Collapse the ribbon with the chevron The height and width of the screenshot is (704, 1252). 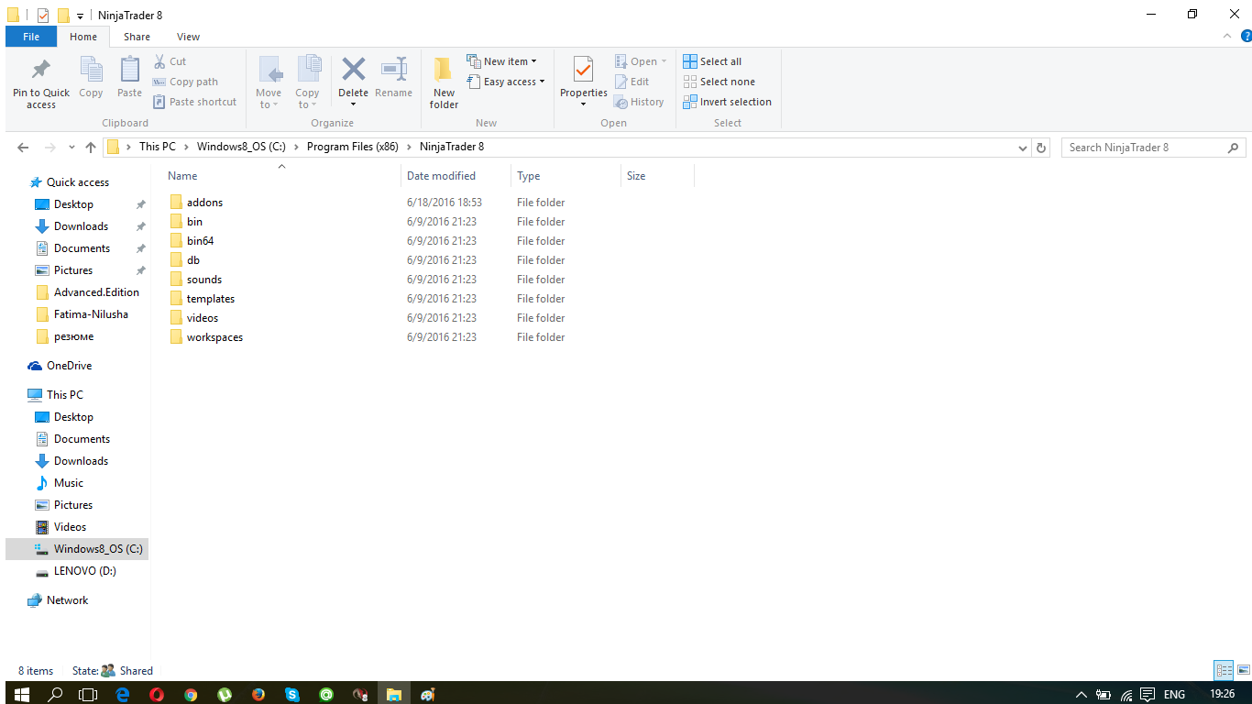point(1228,36)
